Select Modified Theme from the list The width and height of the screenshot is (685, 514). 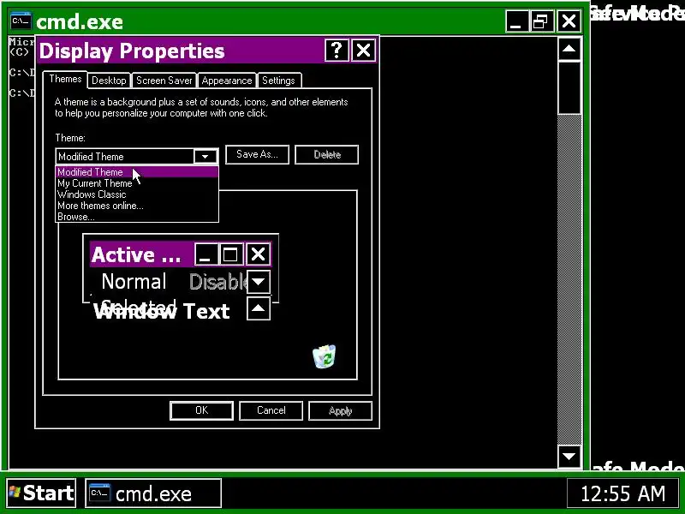[x=137, y=172]
